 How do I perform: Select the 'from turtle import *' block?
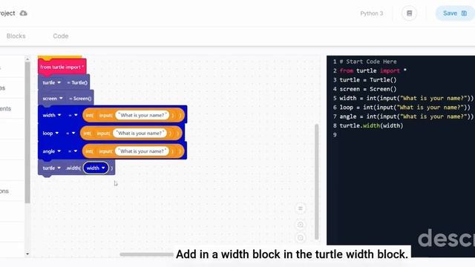coord(62,67)
